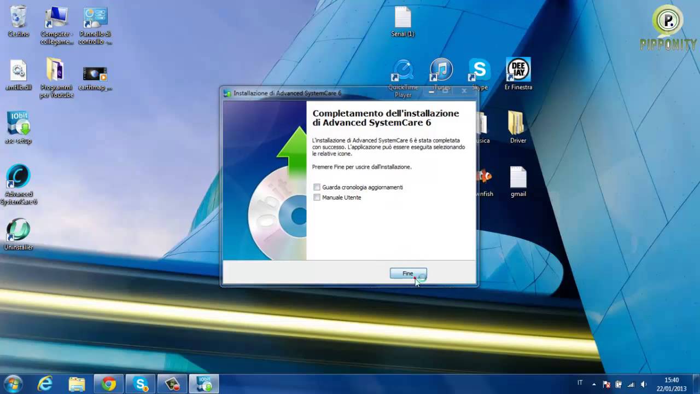The height and width of the screenshot is (394, 700).
Task: Open Action Center flag icon in tray
Action: 606,384
